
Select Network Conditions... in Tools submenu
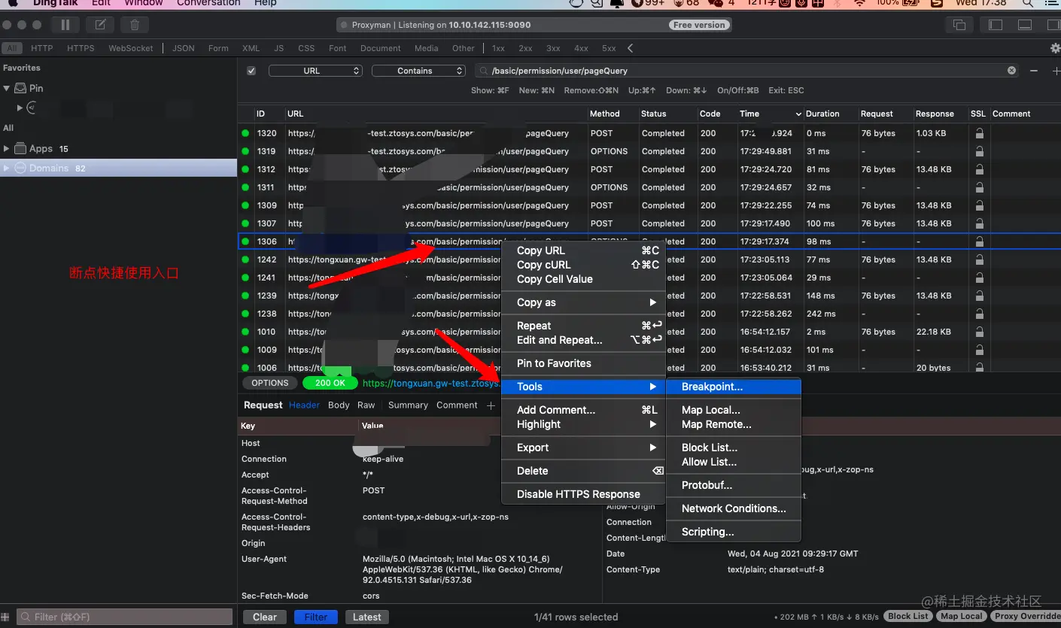pyautogui.click(x=734, y=508)
